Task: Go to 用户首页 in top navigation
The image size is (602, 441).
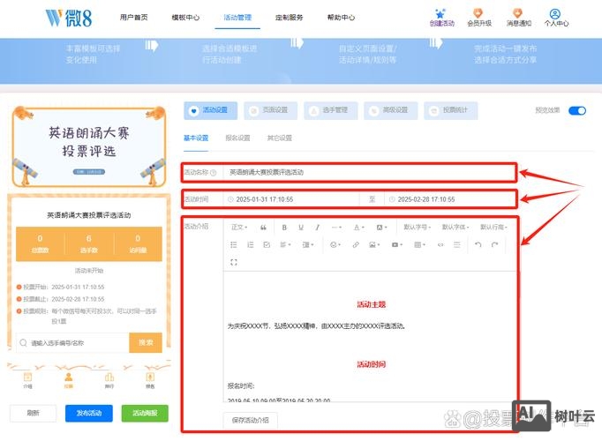Action: point(133,18)
